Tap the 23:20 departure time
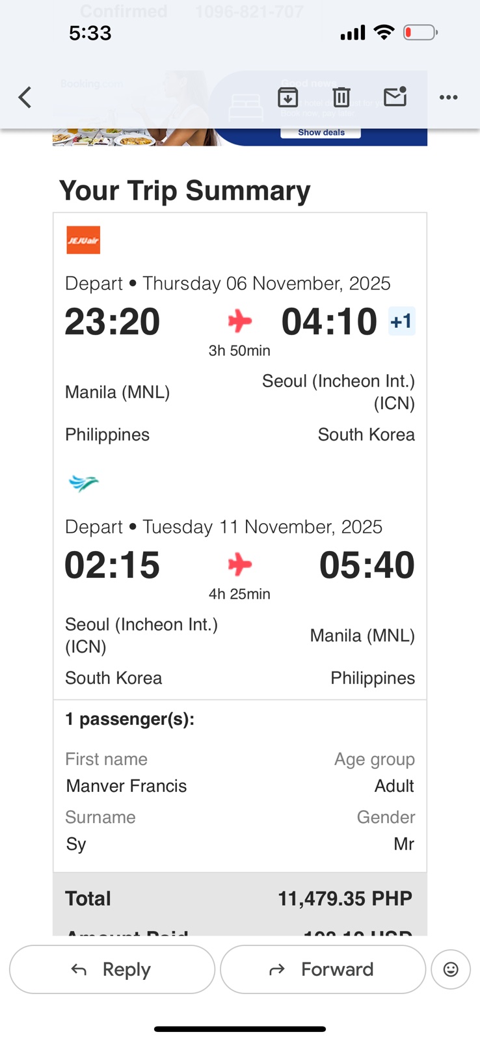The image size is (480, 1041). coord(113,322)
